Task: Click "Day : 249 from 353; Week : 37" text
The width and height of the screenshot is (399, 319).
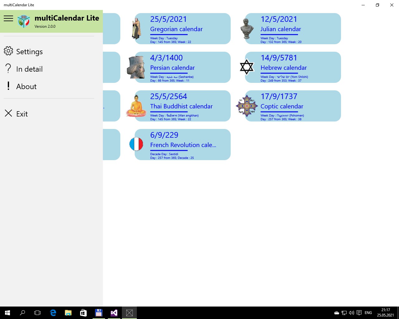Action: coord(281,80)
